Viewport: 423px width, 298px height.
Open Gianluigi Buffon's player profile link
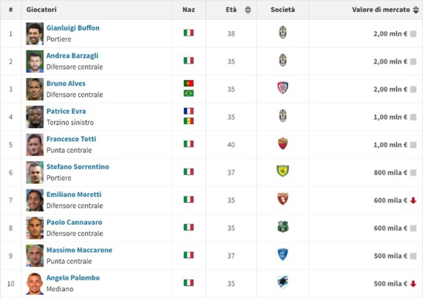(x=73, y=28)
